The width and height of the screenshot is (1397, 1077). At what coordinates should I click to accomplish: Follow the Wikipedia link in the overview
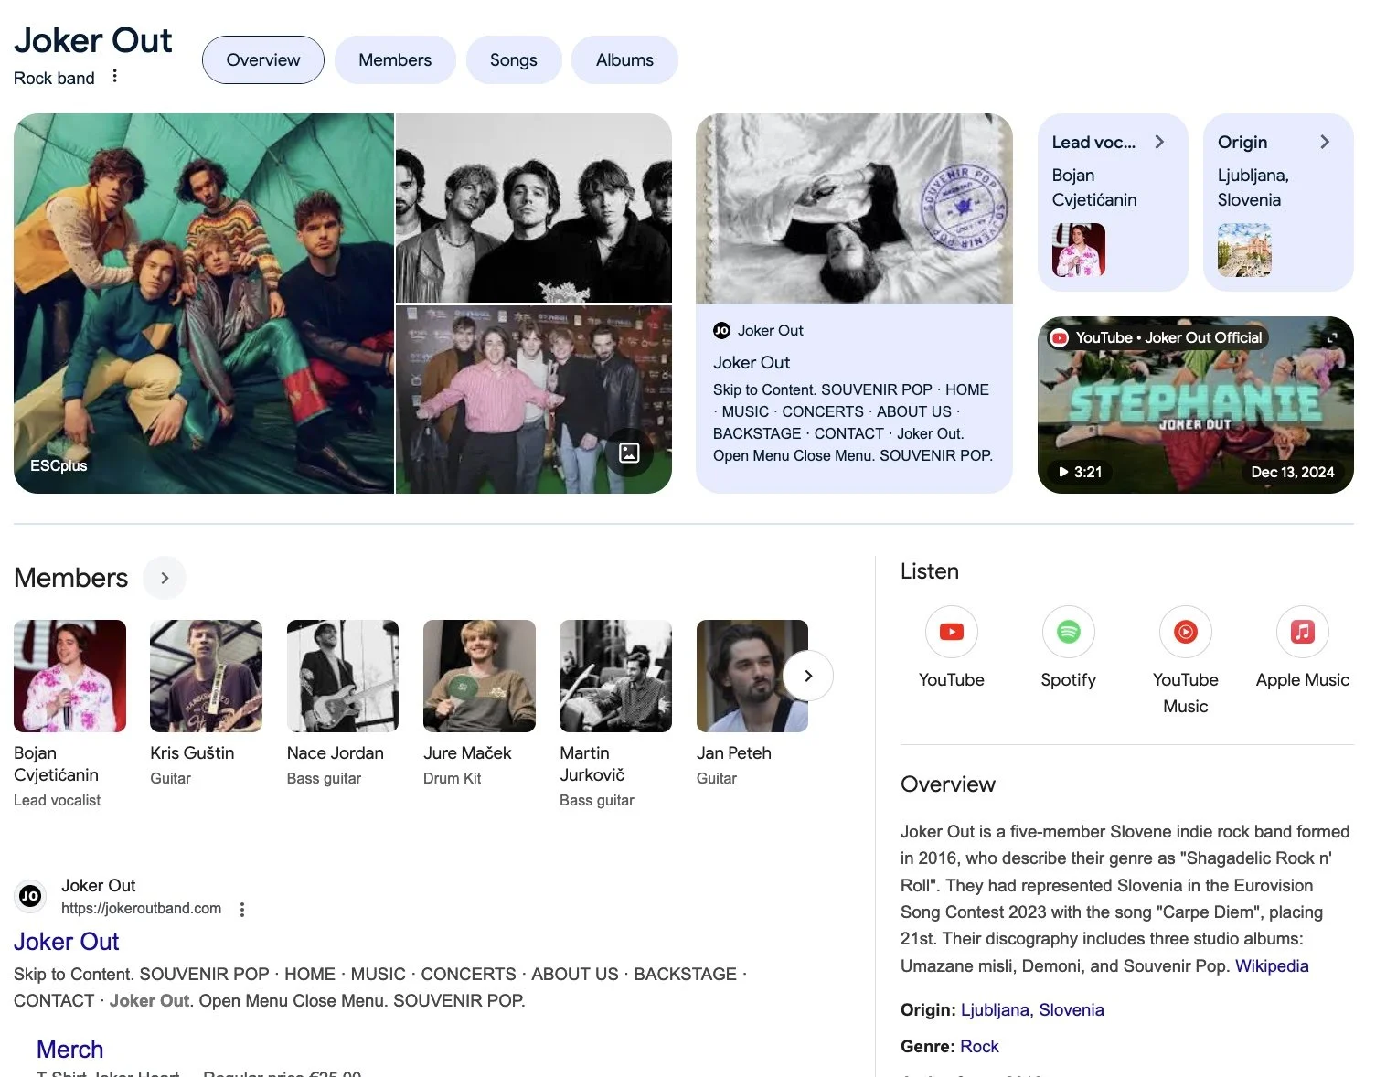1272,966
